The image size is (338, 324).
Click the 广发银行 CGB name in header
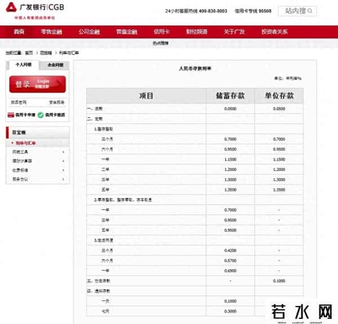click(42, 7)
